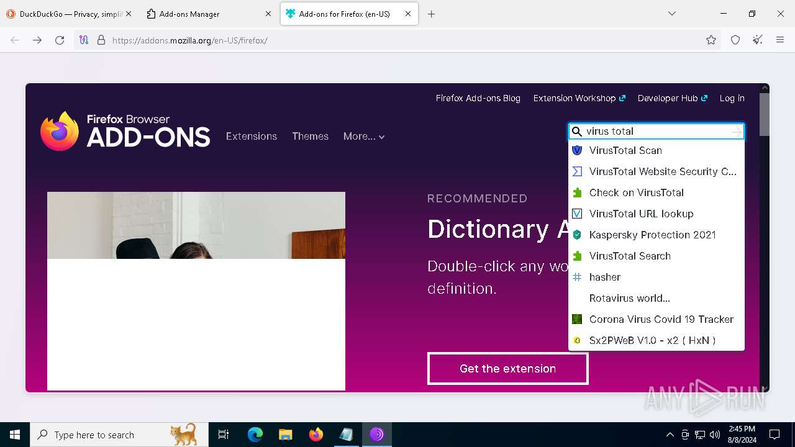Choose VirusTotal Search suggestion

(656, 256)
